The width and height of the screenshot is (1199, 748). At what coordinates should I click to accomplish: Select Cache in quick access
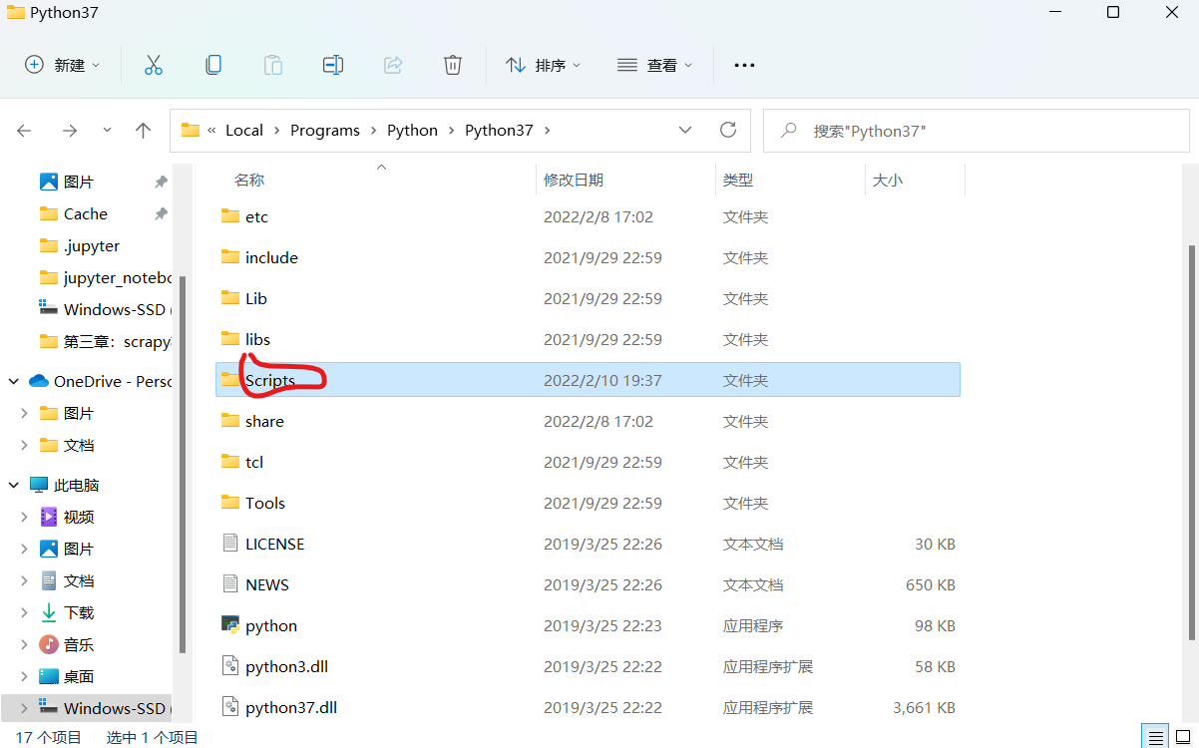click(x=86, y=213)
